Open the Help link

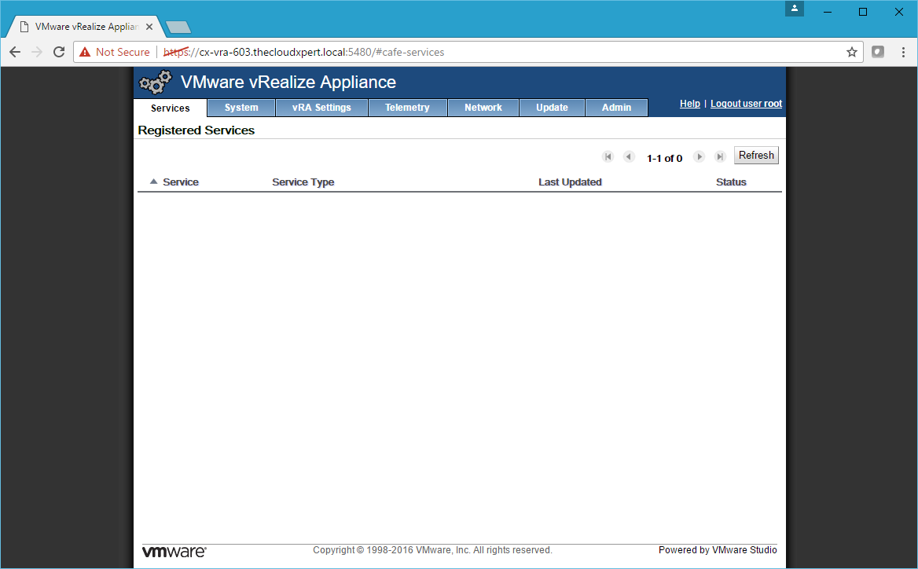tap(689, 104)
